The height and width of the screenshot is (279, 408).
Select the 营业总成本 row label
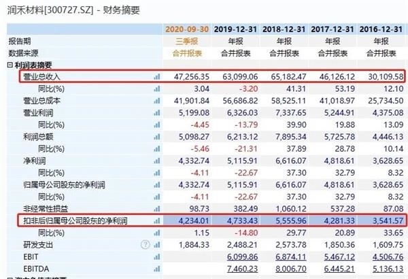[x=41, y=101]
